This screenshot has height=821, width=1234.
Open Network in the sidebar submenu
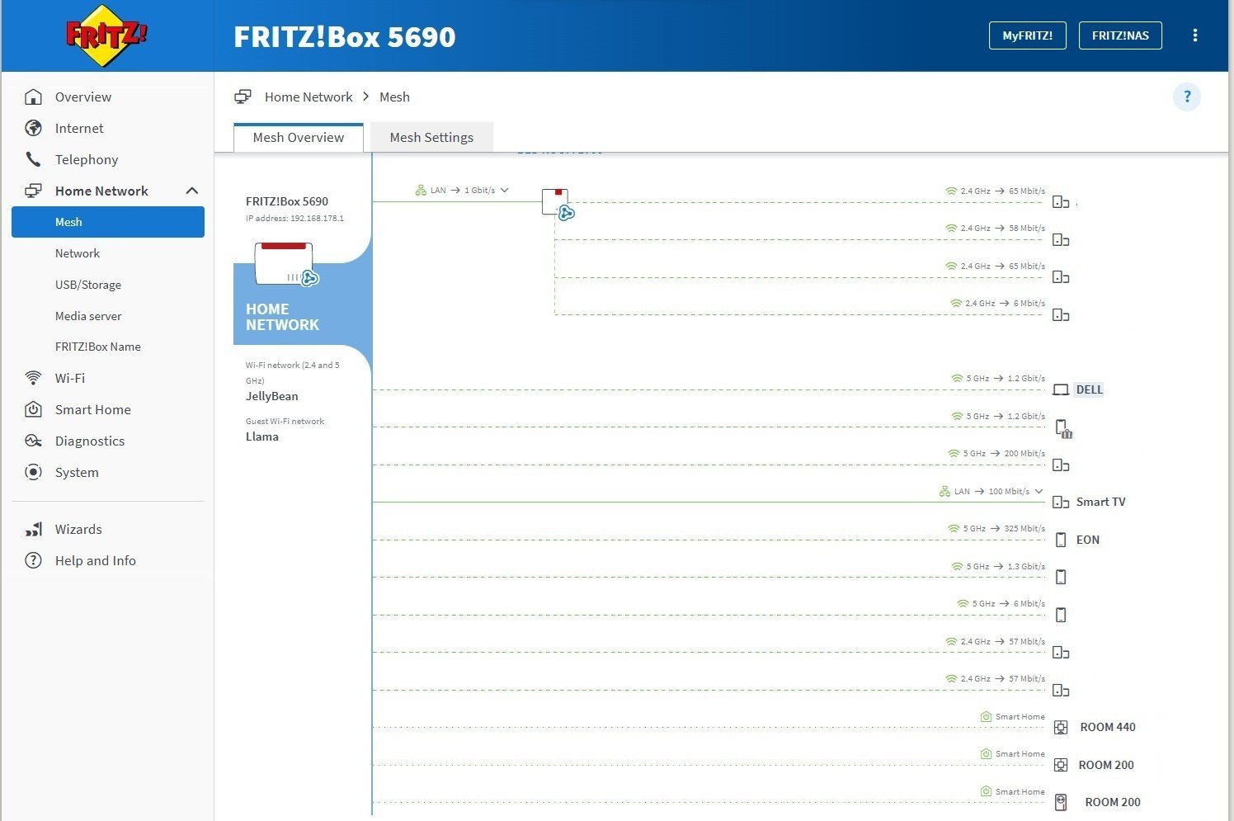tap(78, 253)
